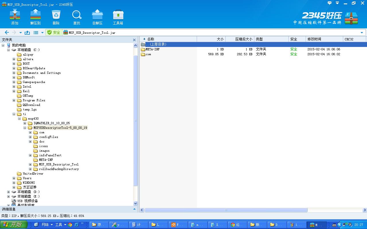Select the META-INF folder in file list
Screen dimensions: 367x229
click(153, 49)
